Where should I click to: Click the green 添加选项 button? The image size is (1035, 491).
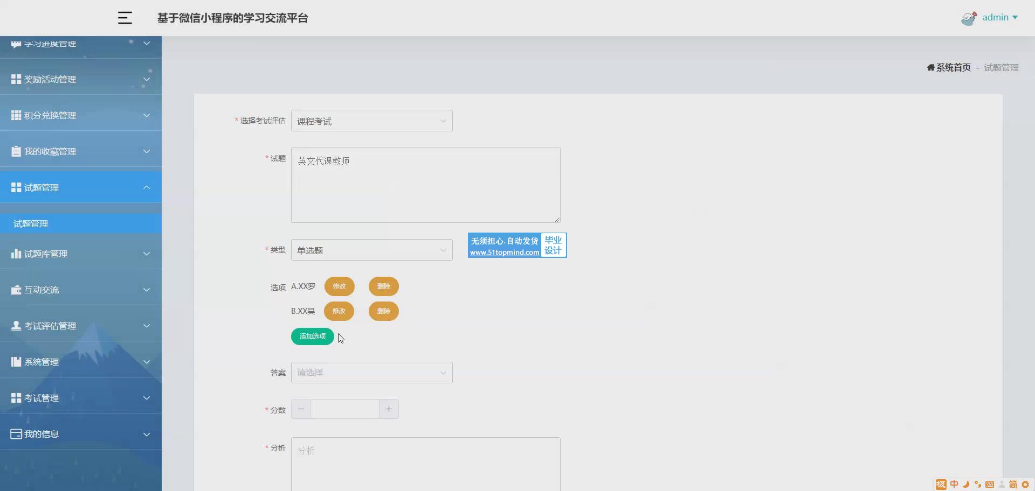point(313,336)
